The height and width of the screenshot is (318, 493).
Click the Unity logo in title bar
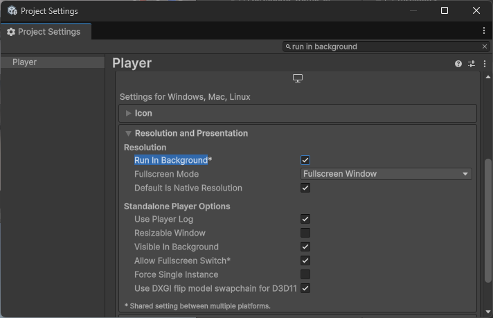[x=12, y=11]
